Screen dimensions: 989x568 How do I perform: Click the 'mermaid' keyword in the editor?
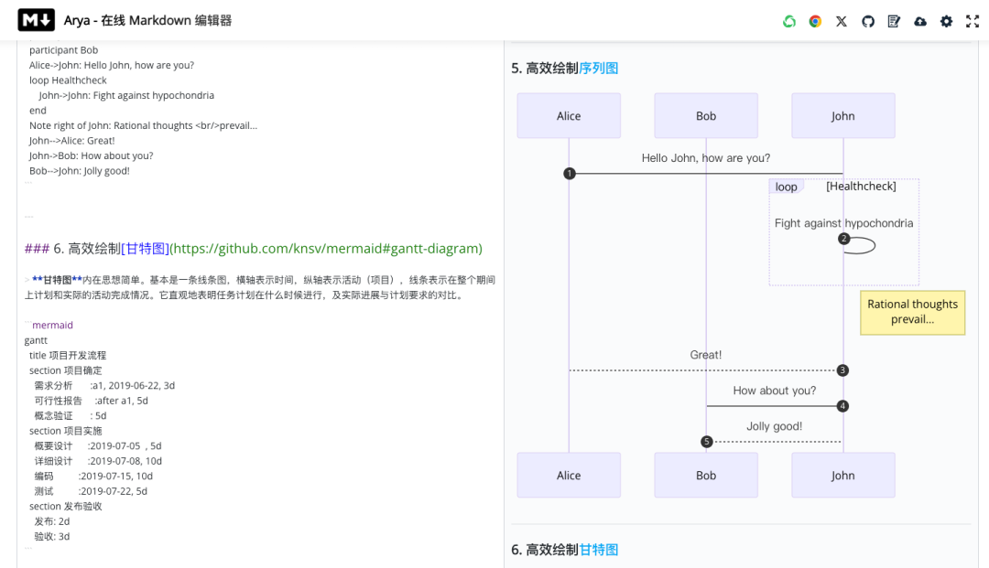52,326
